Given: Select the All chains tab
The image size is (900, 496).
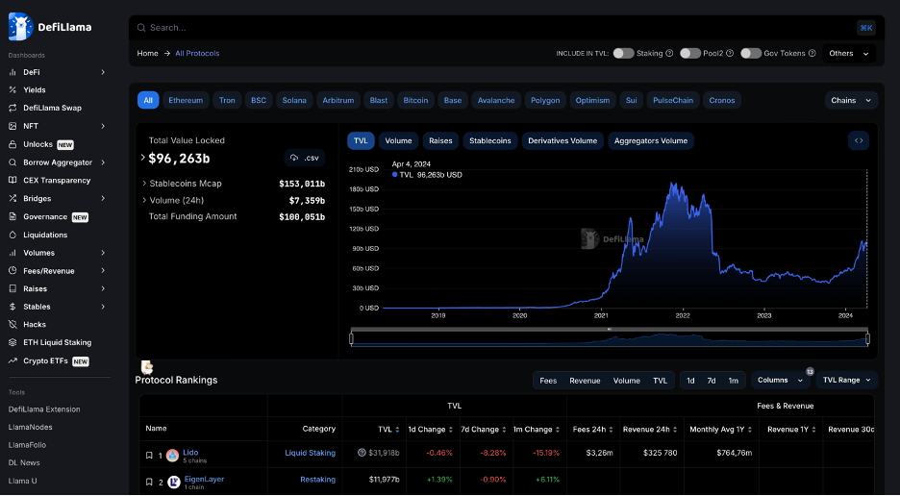Looking at the screenshot, I should 148,101.
